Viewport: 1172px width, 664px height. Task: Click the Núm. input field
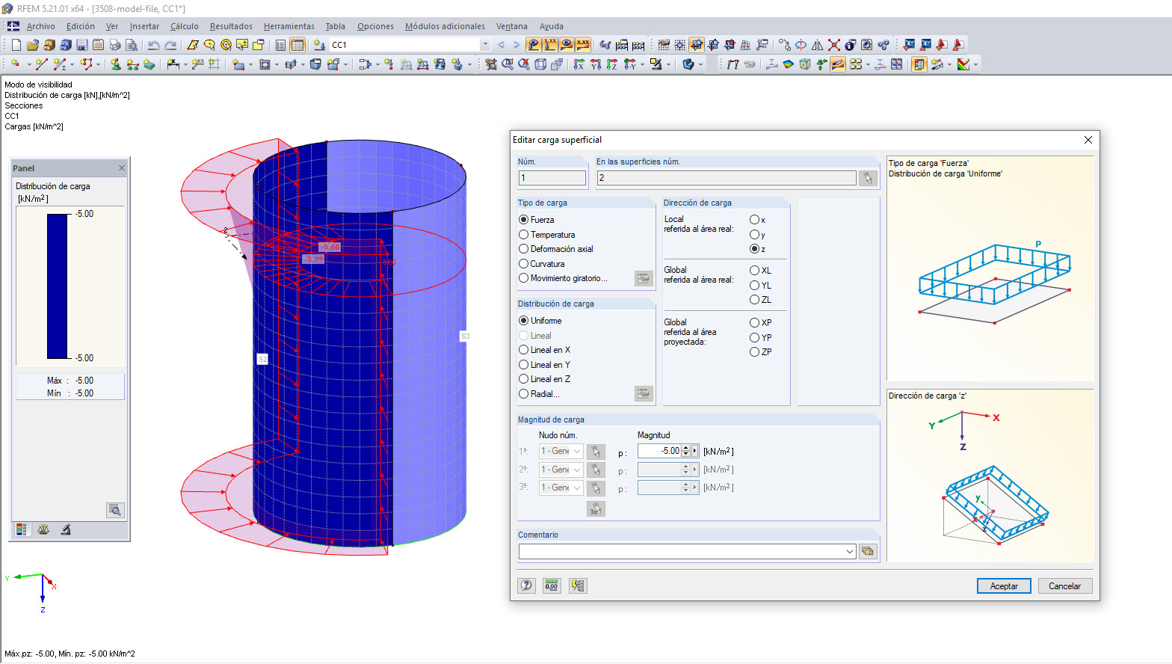[x=552, y=178]
